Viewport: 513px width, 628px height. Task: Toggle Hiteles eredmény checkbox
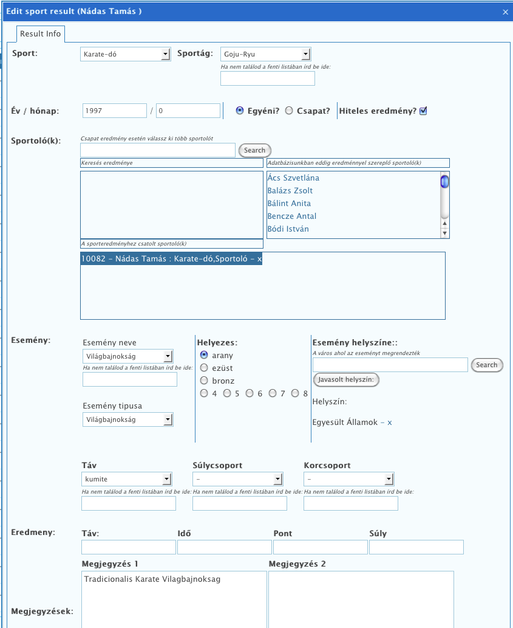click(423, 111)
